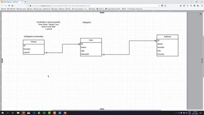Open the Documentation bookmark link
The width and height of the screenshot is (204, 115).
(x=80, y=9)
